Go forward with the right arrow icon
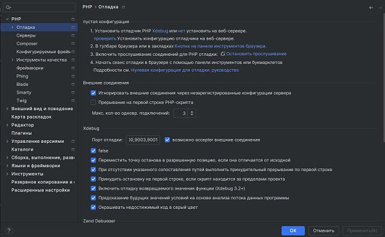Screen dimensions: 385x237 380,8
